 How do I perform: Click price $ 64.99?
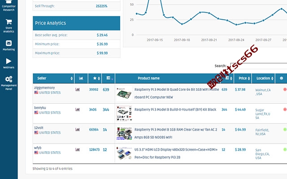click(x=240, y=129)
